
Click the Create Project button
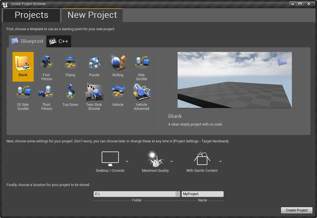point(297,210)
